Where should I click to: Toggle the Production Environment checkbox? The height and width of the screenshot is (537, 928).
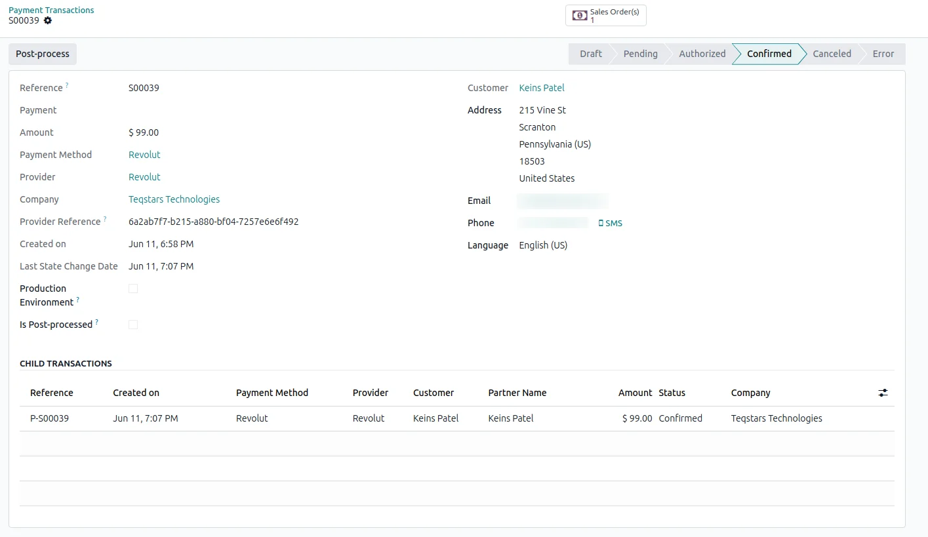click(x=133, y=288)
